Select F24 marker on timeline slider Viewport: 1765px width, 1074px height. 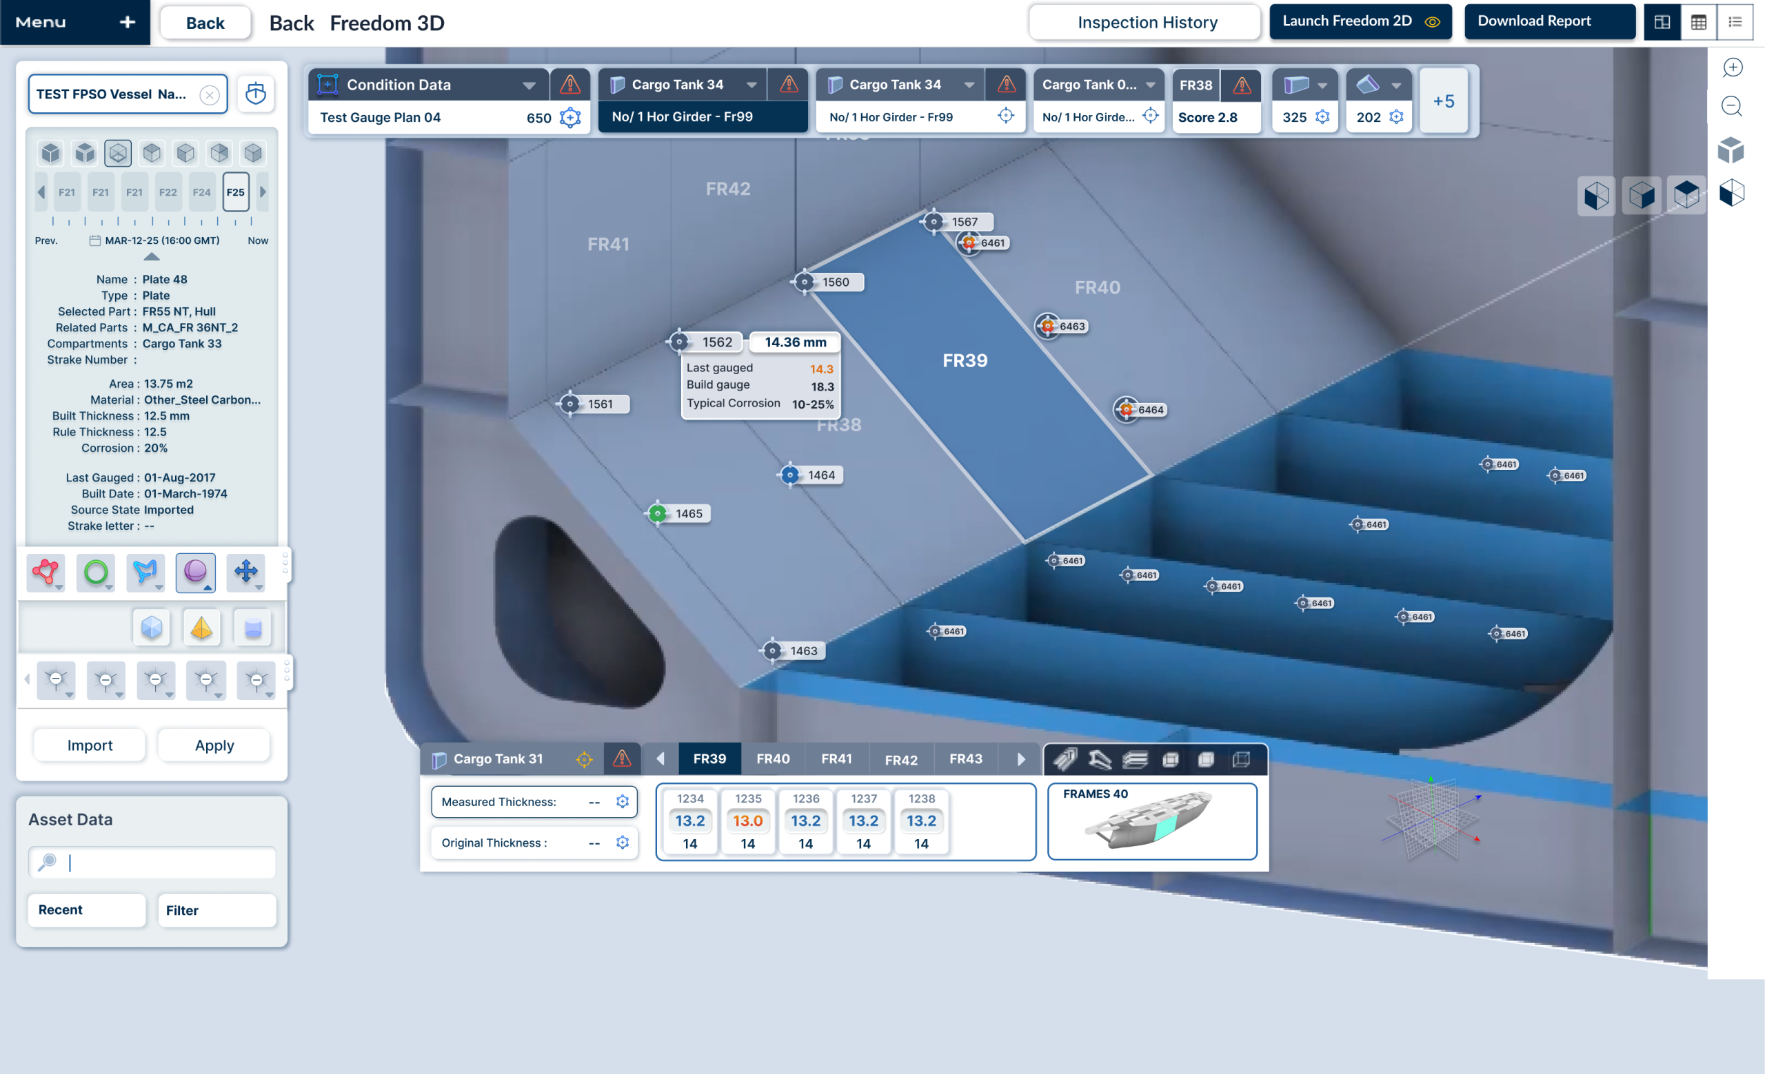(201, 192)
